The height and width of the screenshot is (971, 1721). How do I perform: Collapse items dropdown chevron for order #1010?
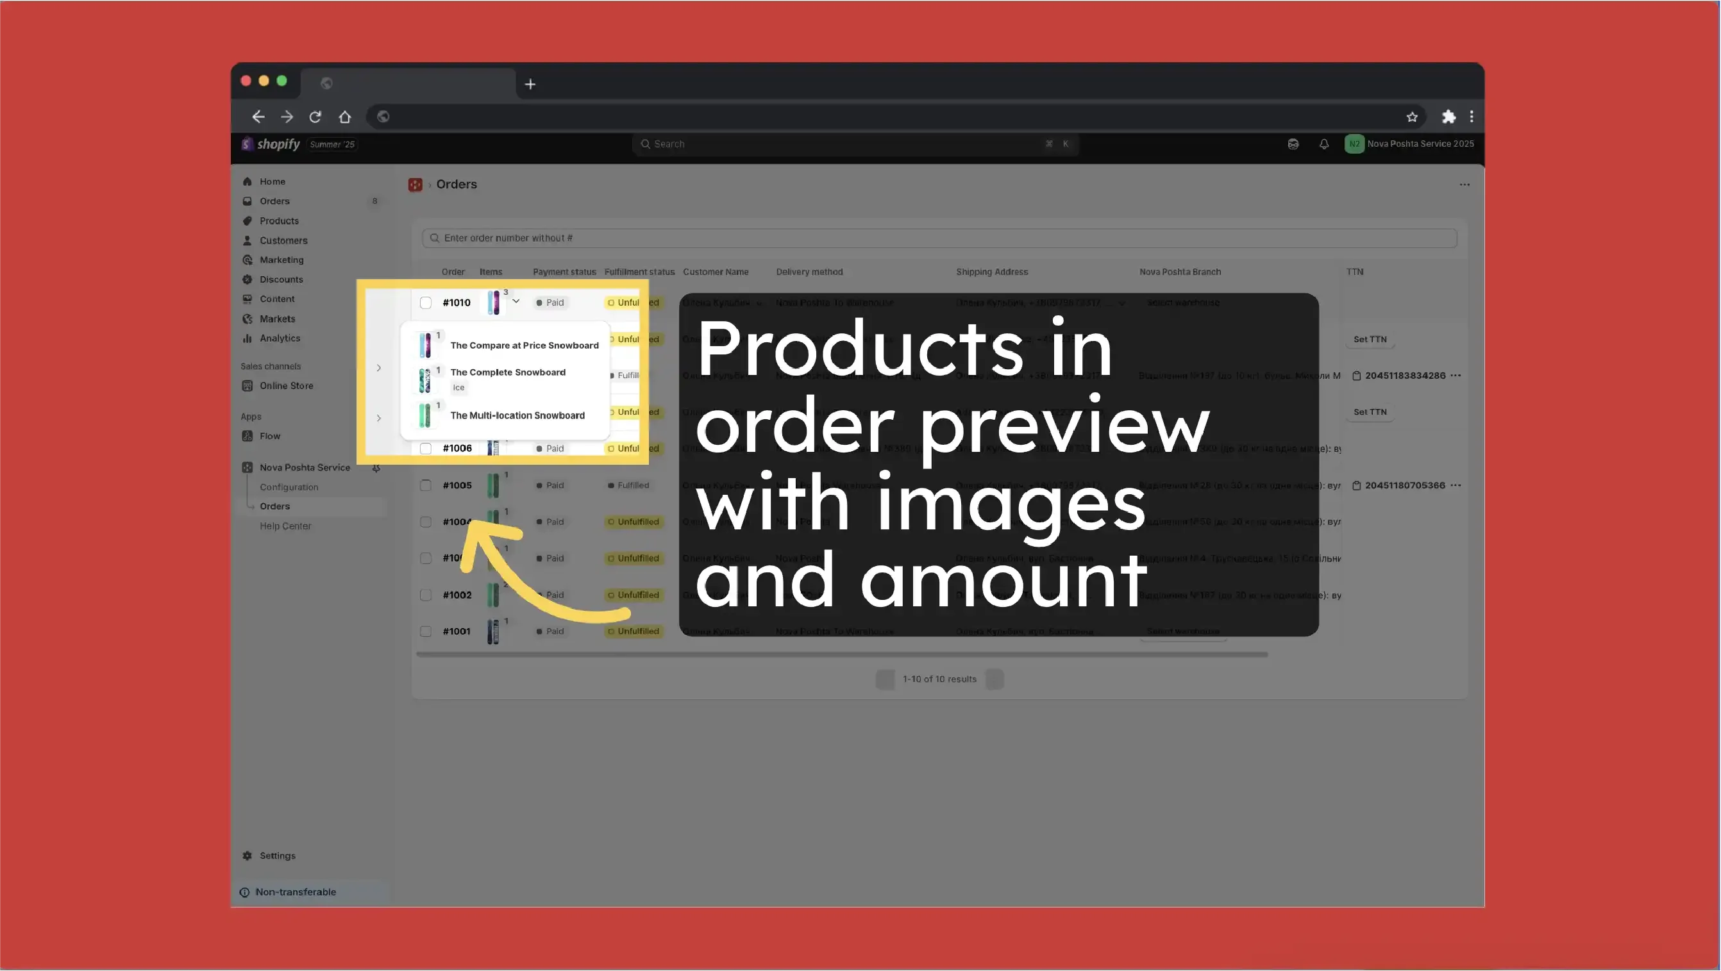[516, 302]
